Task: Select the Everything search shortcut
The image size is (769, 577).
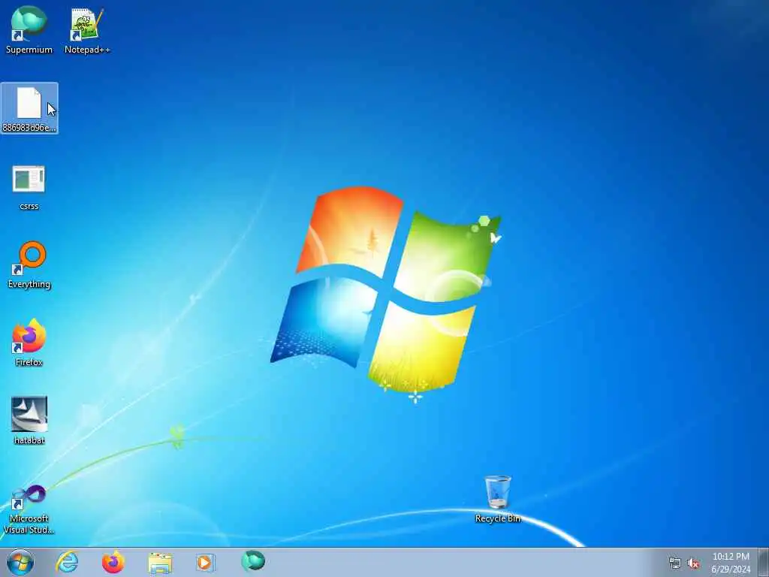Action: click(29, 265)
